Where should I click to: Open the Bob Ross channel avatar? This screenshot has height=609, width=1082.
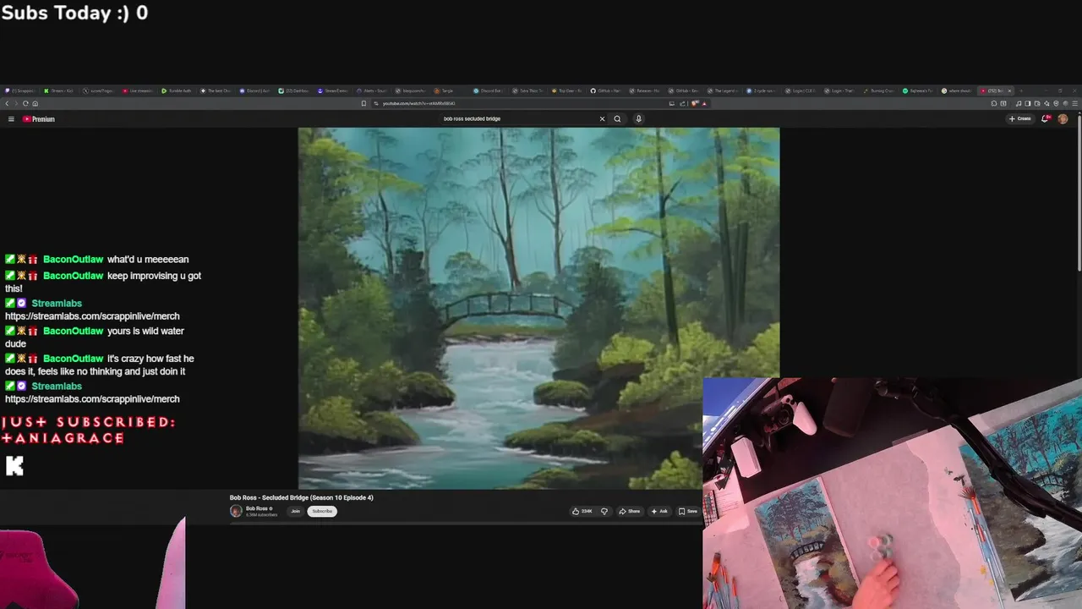click(236, 511)
